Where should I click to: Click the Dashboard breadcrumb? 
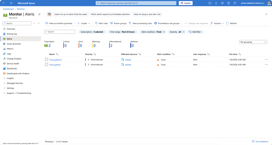pyautogui.click(x=8, y=9)
